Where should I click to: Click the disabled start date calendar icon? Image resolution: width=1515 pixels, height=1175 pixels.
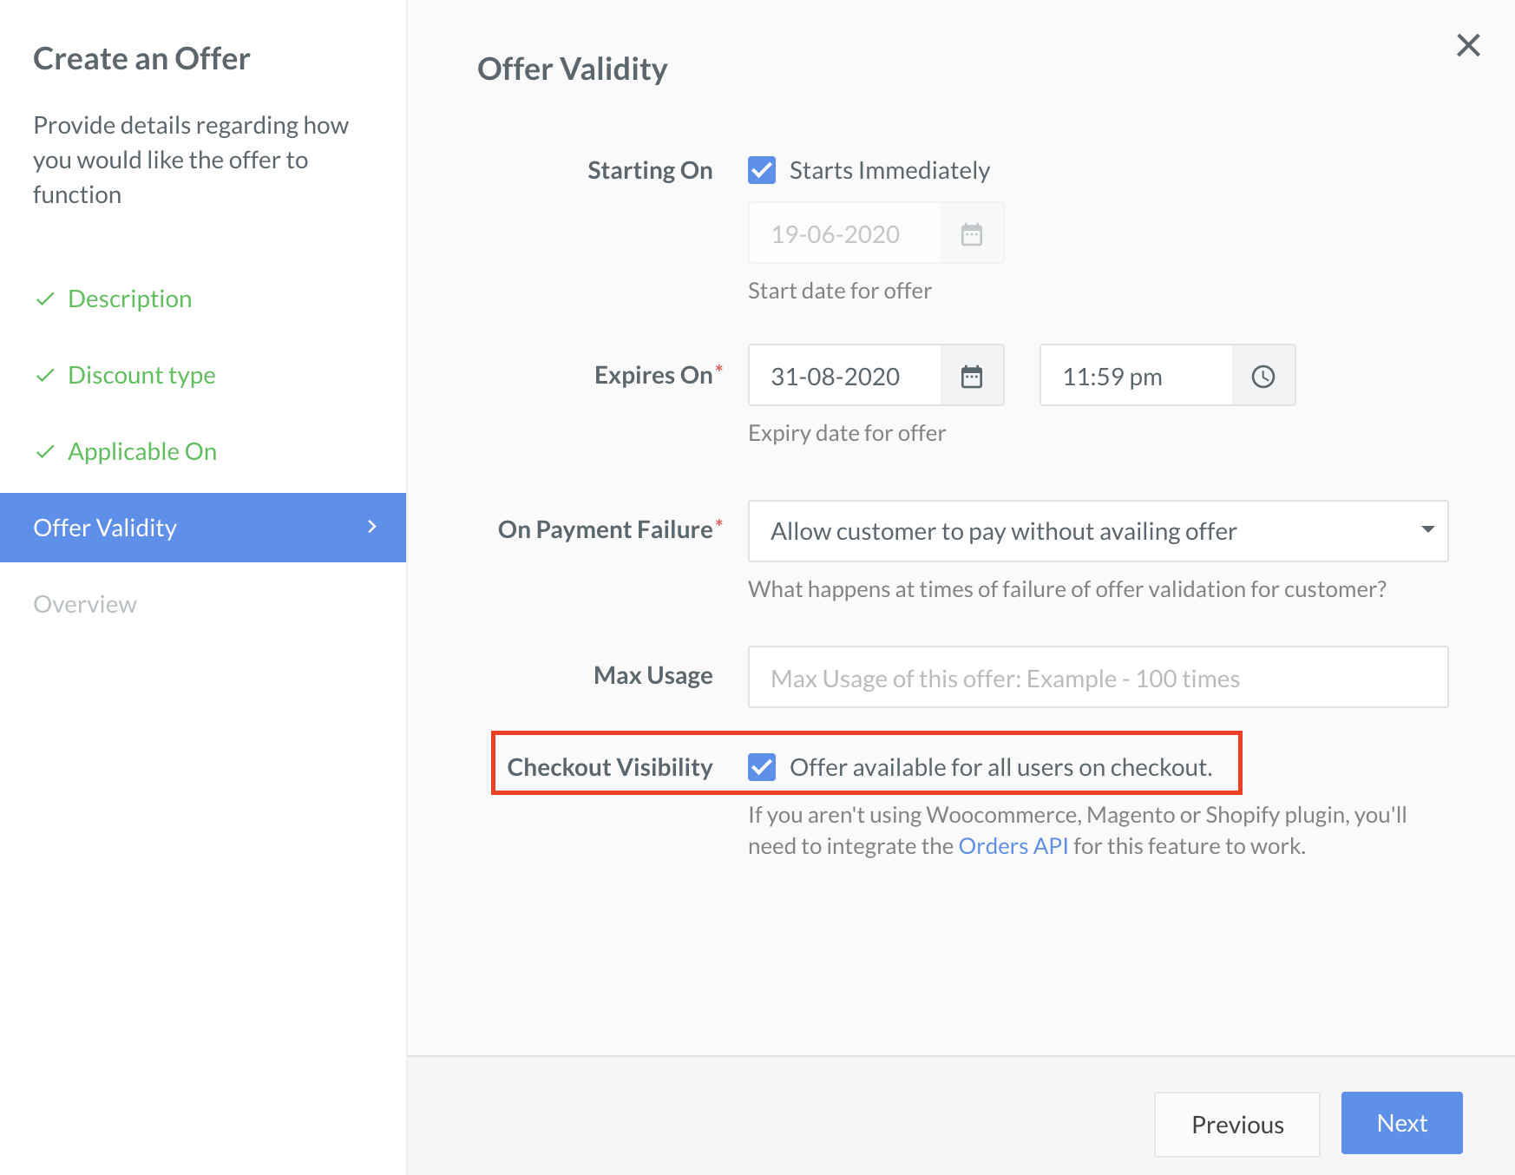pos(972,233)
